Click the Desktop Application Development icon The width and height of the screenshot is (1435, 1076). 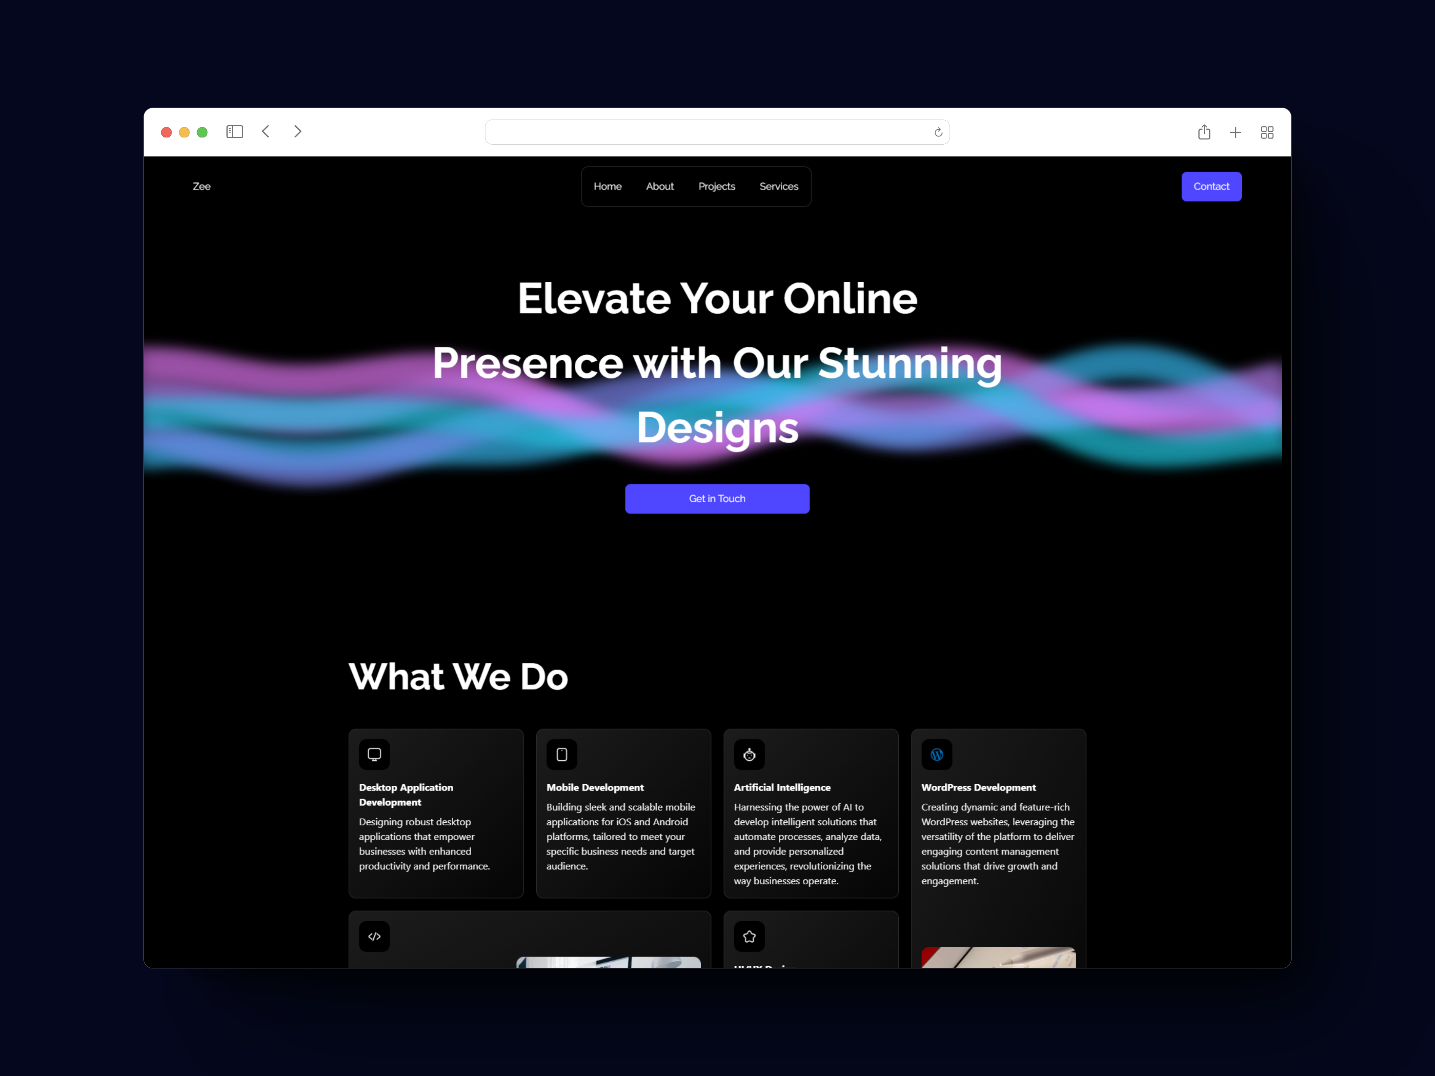click(374, 754)
